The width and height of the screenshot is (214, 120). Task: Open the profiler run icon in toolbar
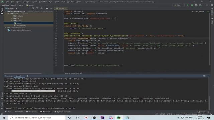click(200, 5)
